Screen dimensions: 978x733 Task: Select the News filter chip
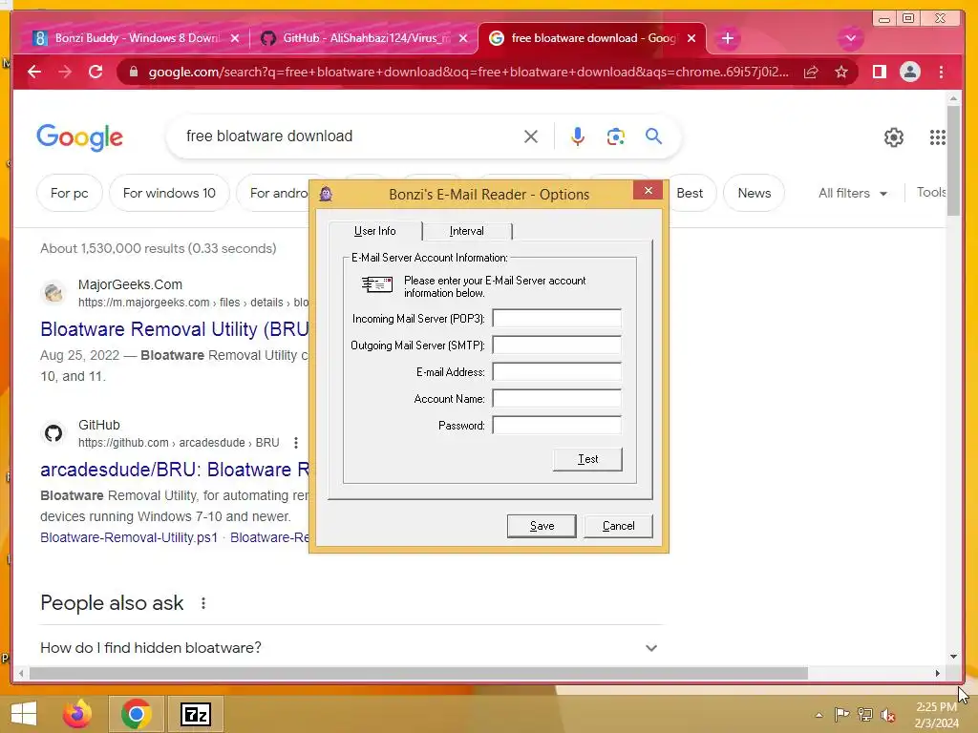(755, 193)
